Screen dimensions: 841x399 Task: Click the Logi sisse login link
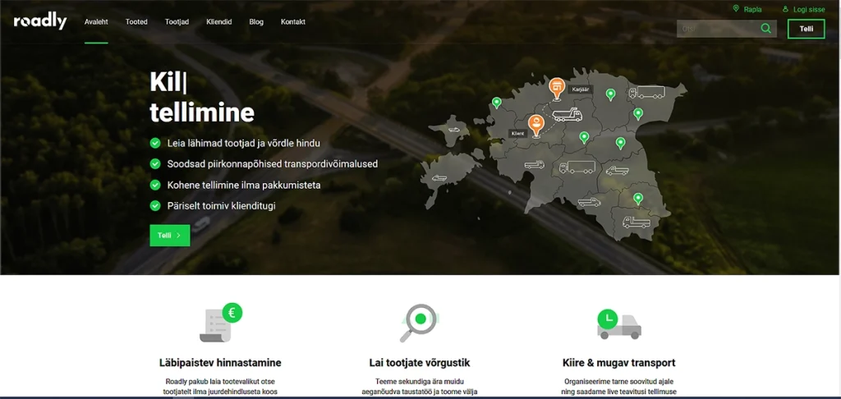(809, 10)
